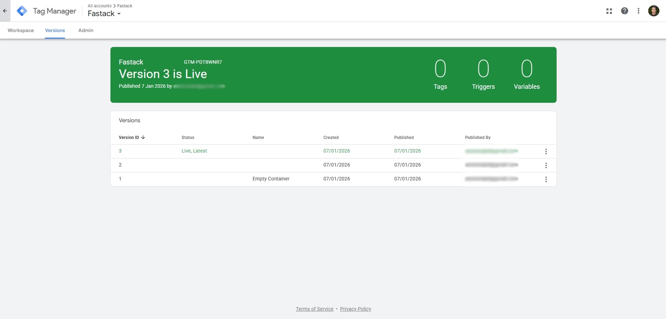Click version 1 published date
666x319 pixels.
407,179
